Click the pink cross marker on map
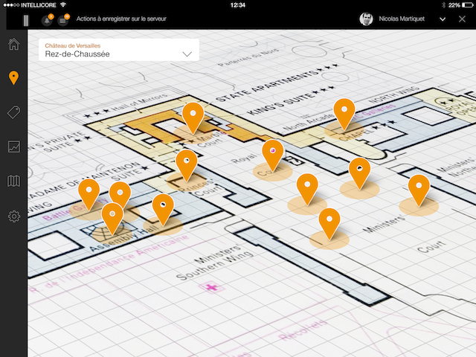 click(211, 286)
